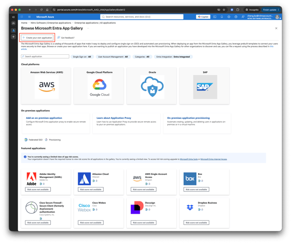Open the Box application tile logo
291x243 pixels.
[x=190, y=179]
